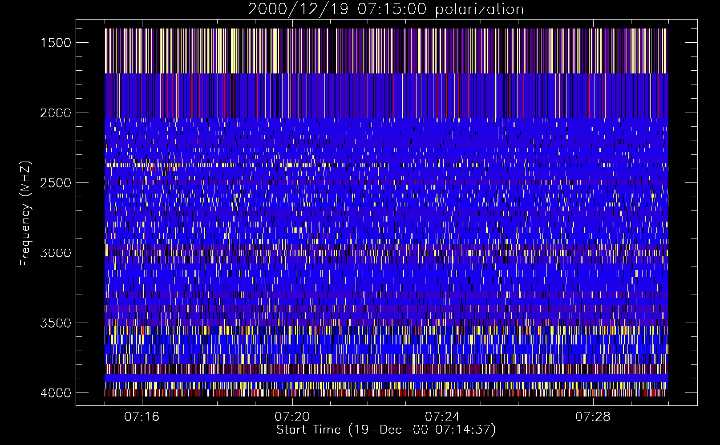
Task: Select the 4000 frequency axis label
Action: (x=56, y=393)
